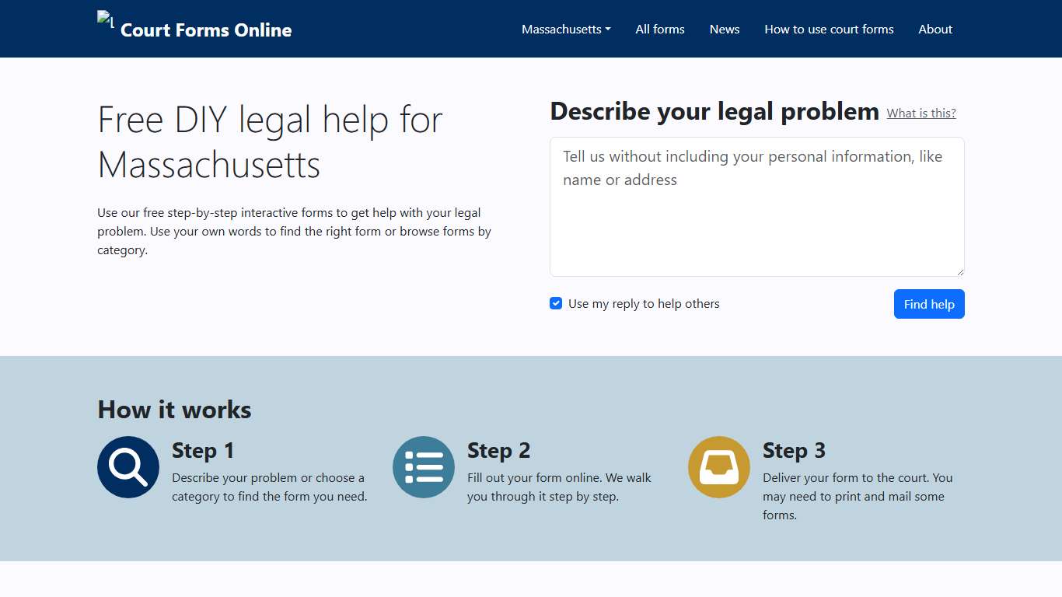This screenshot has height=597, width=1062.
Task: Open the News page
Action: pos(724,29)
